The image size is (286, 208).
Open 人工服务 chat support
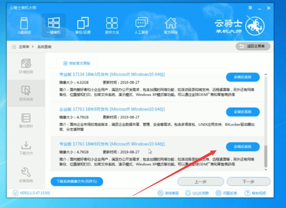141,26
